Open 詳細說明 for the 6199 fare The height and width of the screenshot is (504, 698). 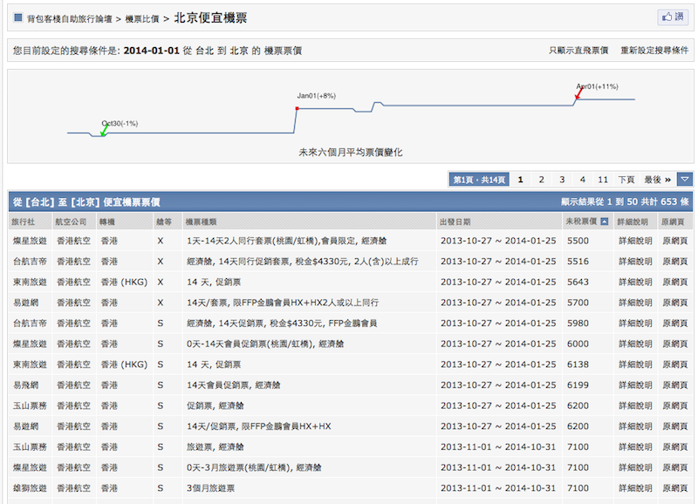635,385
